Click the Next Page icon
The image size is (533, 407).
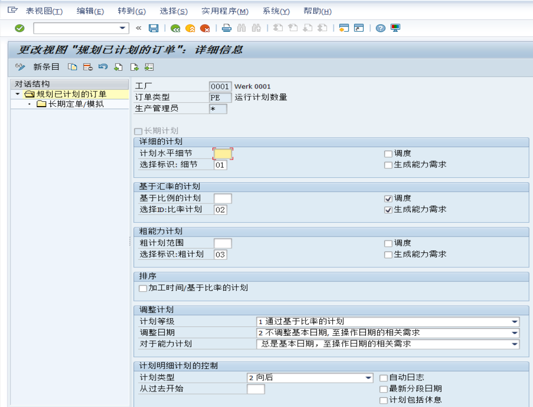coord(308,28)
